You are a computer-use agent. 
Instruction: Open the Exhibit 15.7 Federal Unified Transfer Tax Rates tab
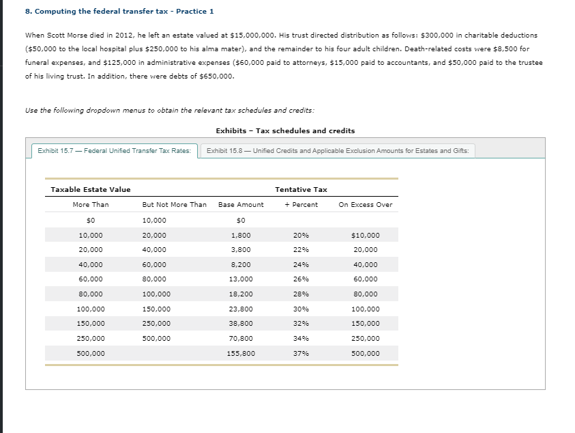115,151
